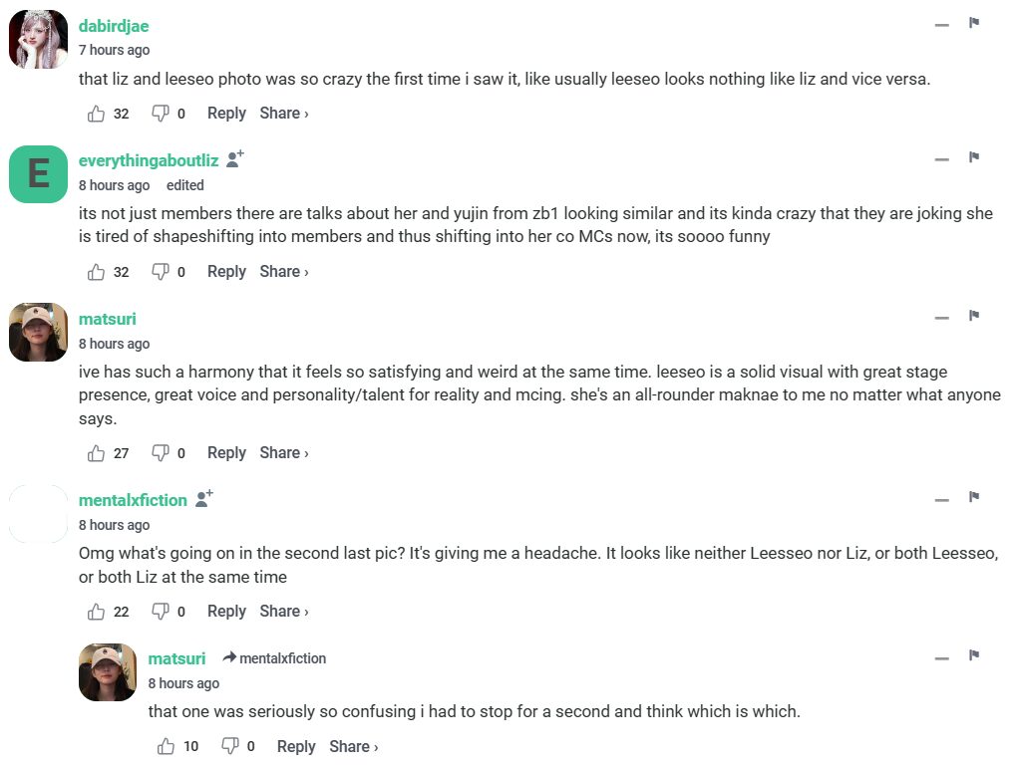Flag mentalxfiction's comment
This screenshot has width=1019, height=767.
tap(974, 497)
